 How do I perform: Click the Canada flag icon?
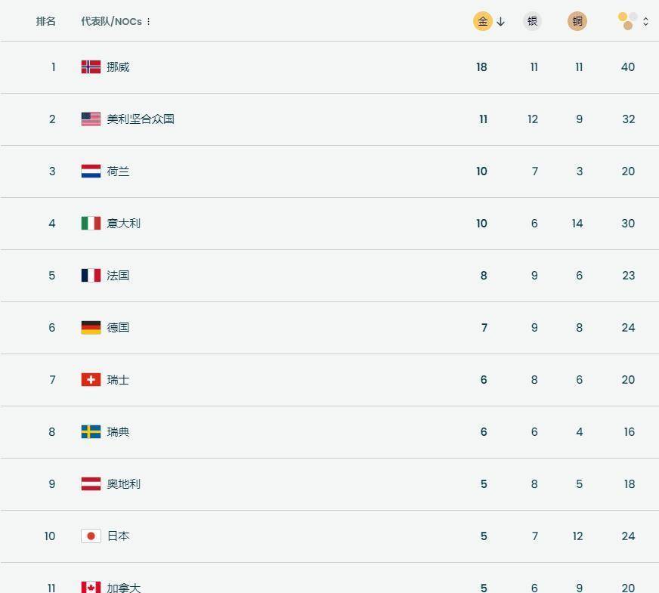coord(91,587)
